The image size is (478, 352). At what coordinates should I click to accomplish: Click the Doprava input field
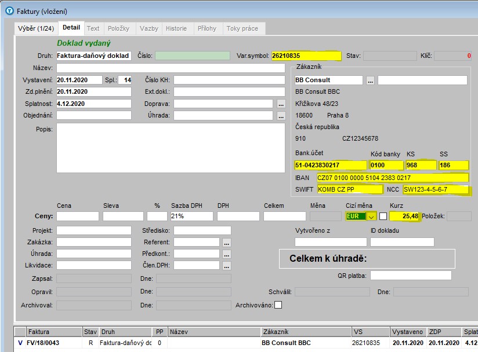[x=223, y=104]
